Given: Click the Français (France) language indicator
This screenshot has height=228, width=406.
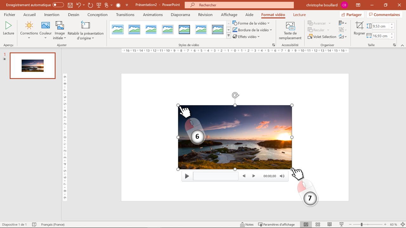Looking at the screenshot, I should (53, 225).
